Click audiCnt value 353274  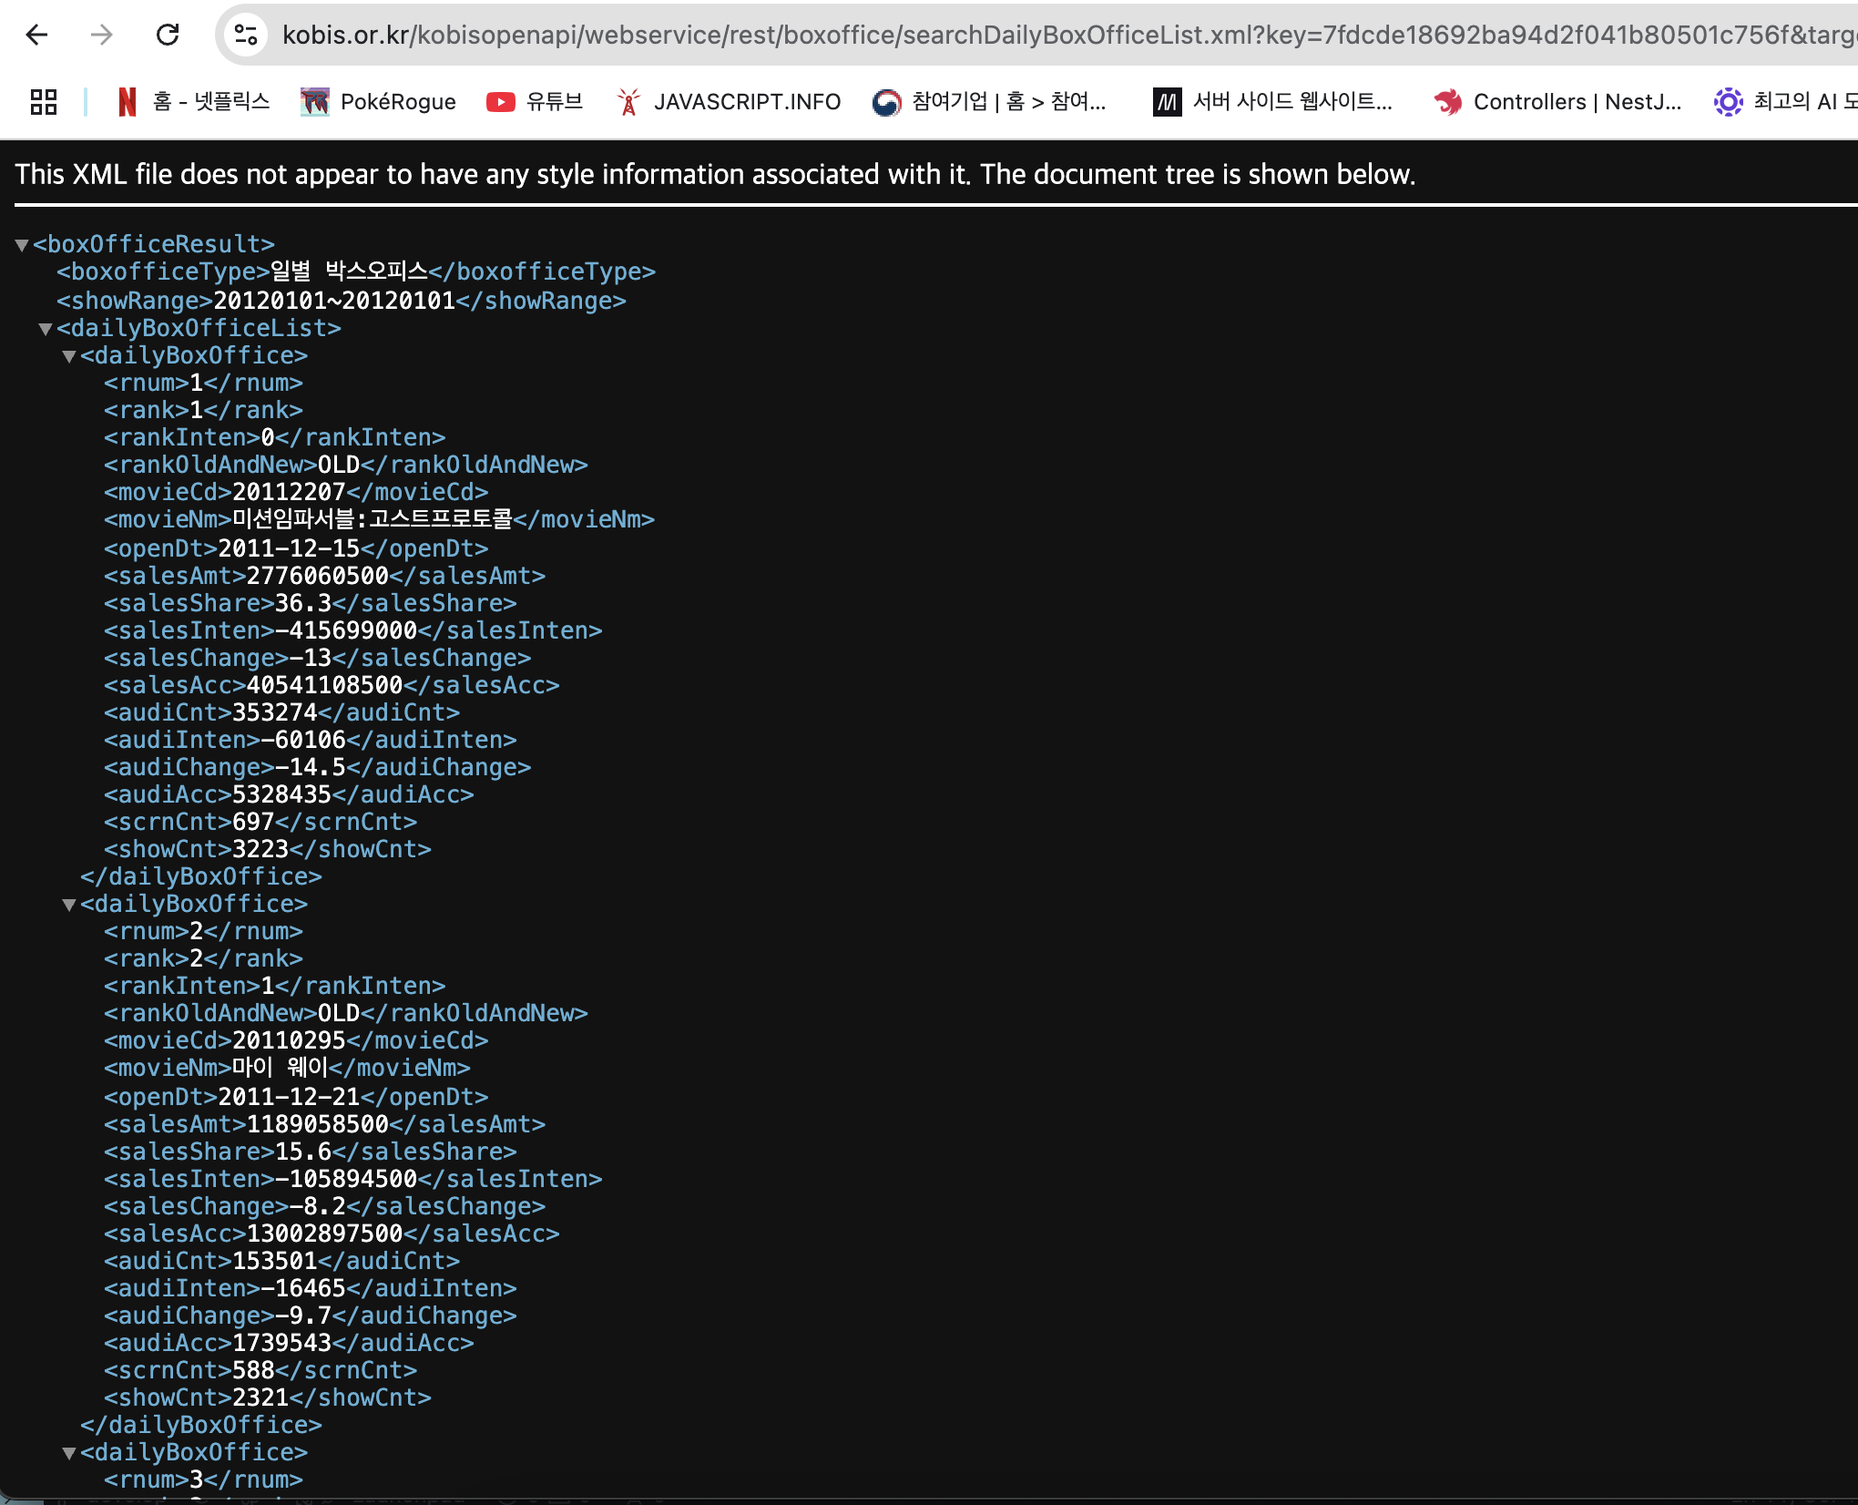[275, 712]
